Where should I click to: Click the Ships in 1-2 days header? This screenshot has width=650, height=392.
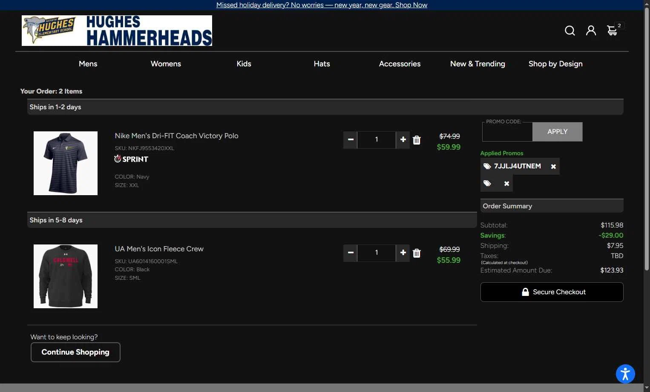(325, 107)
